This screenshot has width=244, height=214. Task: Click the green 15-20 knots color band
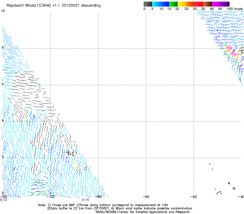pyautogui.click(x=173, y=4)
